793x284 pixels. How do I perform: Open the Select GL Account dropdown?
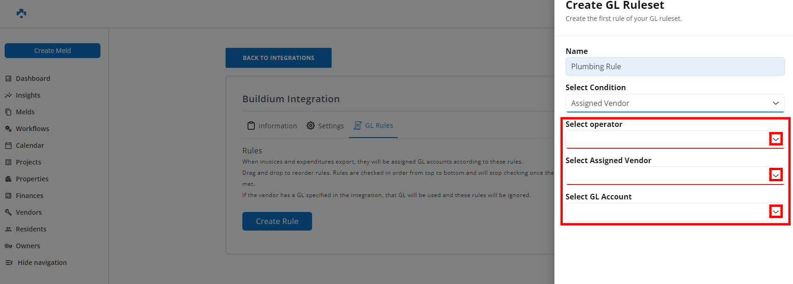(775, 211)
